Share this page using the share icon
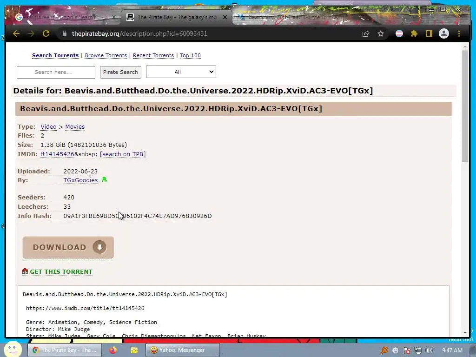This screenshot has height=357, width=476. point(366,33)
